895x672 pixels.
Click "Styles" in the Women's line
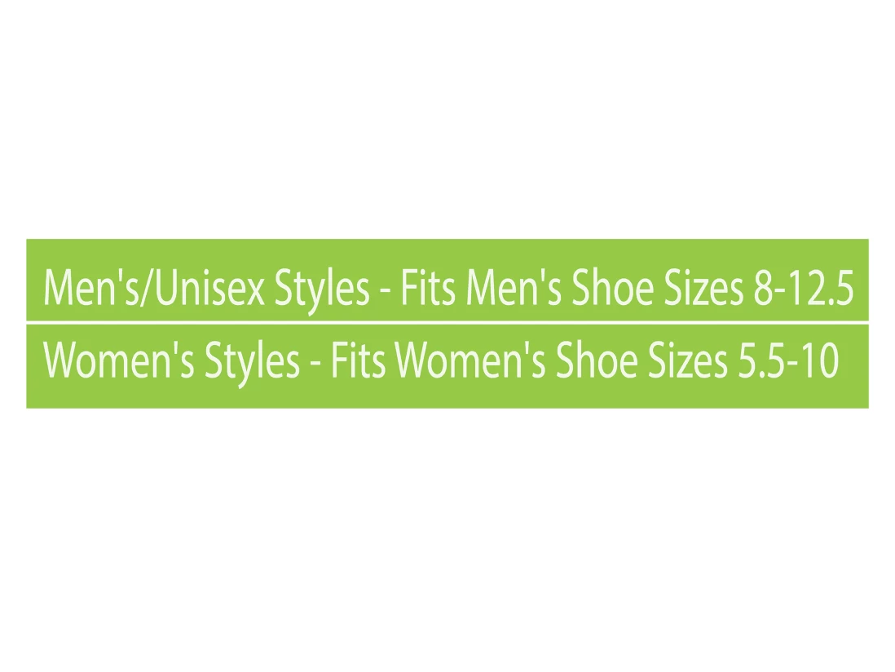(x=252, y=365)
